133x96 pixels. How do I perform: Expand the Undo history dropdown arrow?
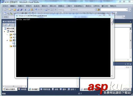point(39,10)
